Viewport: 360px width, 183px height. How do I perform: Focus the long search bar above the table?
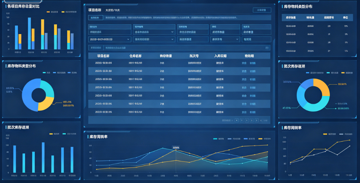(x=186, y=48)
